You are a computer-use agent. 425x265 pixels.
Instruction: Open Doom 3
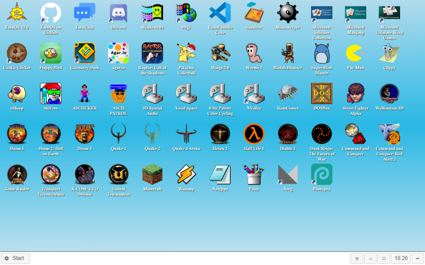(x=85, y=134)
